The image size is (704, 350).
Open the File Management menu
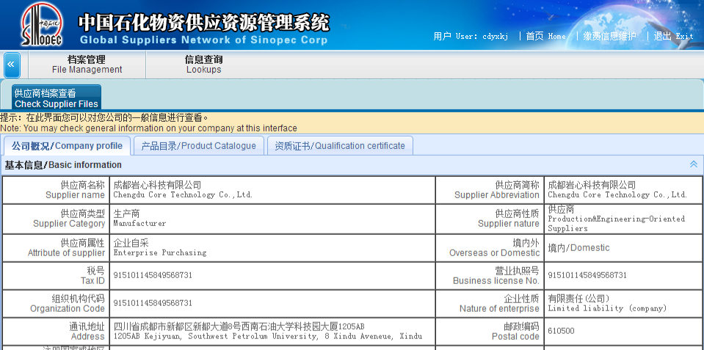pos(87,65)
